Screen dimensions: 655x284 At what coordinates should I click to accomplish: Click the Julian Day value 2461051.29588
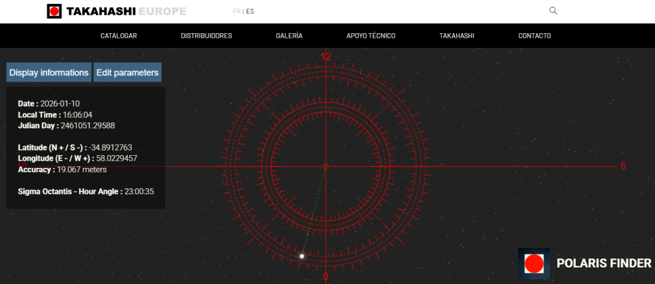[x=88, y=126]
